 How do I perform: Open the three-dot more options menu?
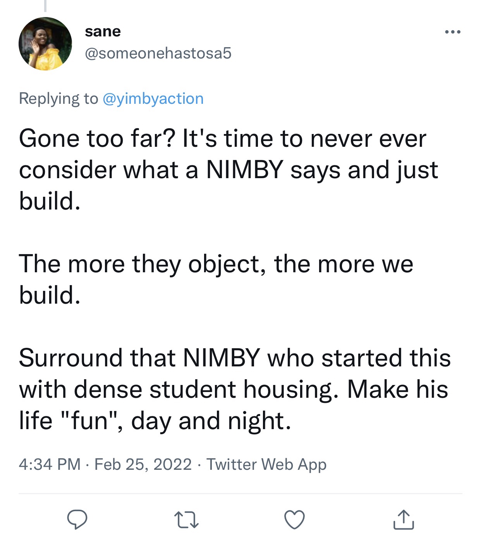(453, 32)
